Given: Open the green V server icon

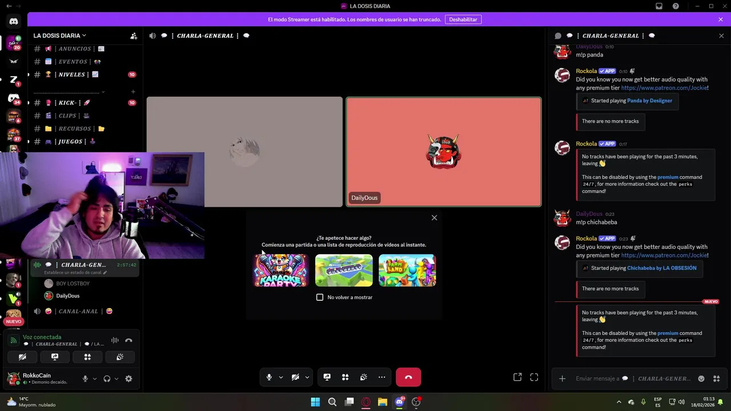Looking at the screenshot, I should pos(14,297).
